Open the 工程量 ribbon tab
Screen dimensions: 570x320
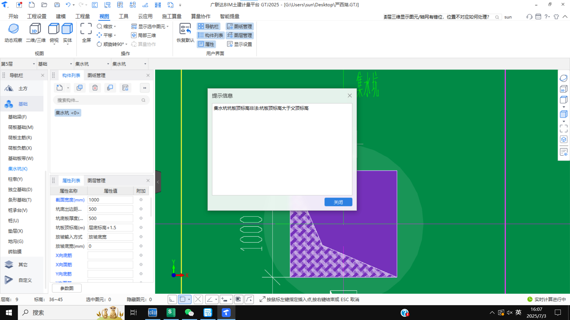pos(83,16)
